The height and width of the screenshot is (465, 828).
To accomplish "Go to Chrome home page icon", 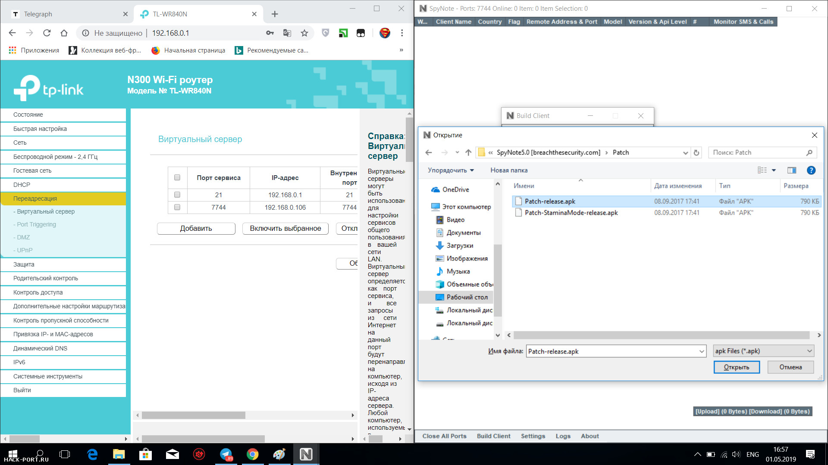I will pyautogui.click(x=64, y=33).
